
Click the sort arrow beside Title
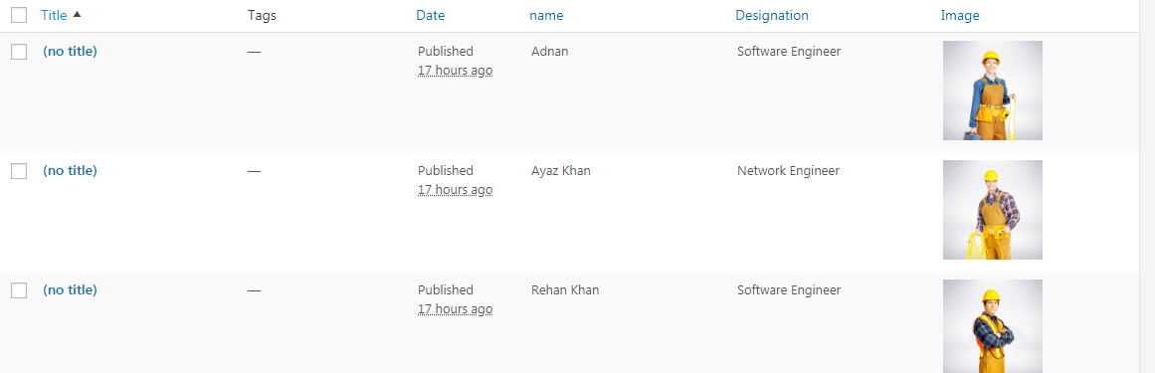point(78,15)
